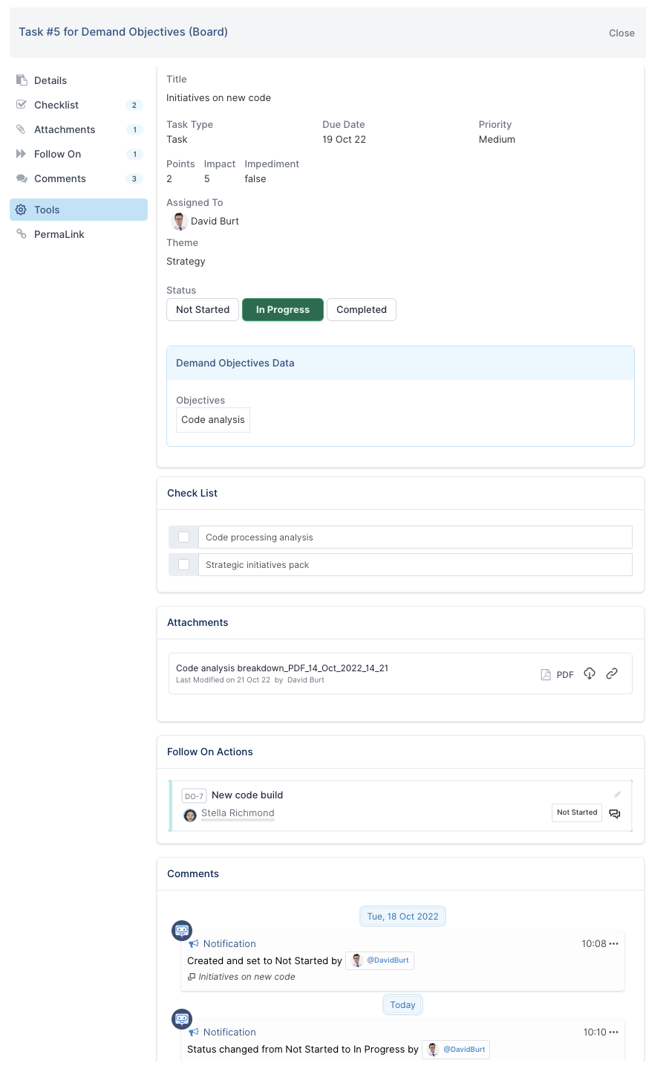Open the Tools gear in sidebar
Viewport: 646px width, 1066px height.
(x=21, y=210)
